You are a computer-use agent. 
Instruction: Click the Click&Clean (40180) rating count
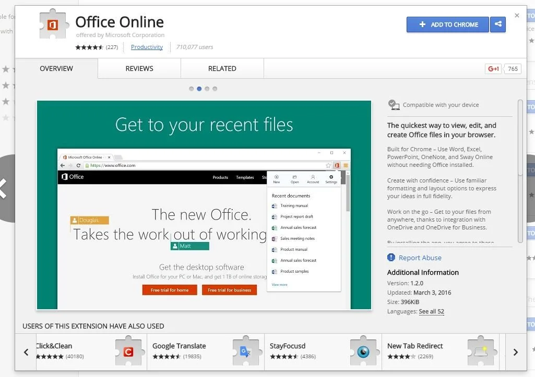[x=75, y=357]
